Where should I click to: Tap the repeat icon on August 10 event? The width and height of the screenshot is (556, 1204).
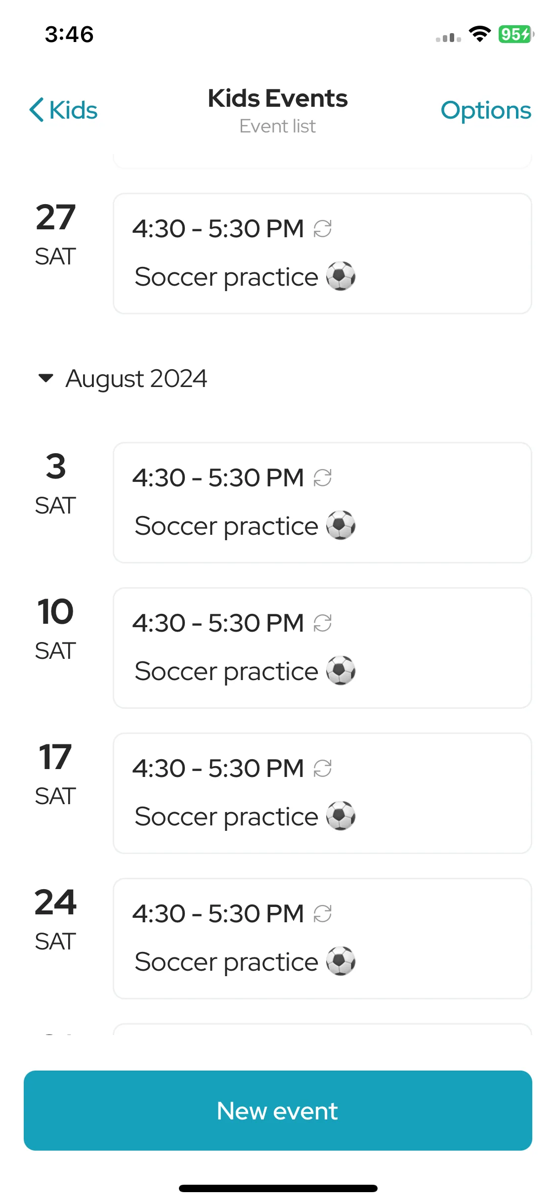click(x=323, y=623)
